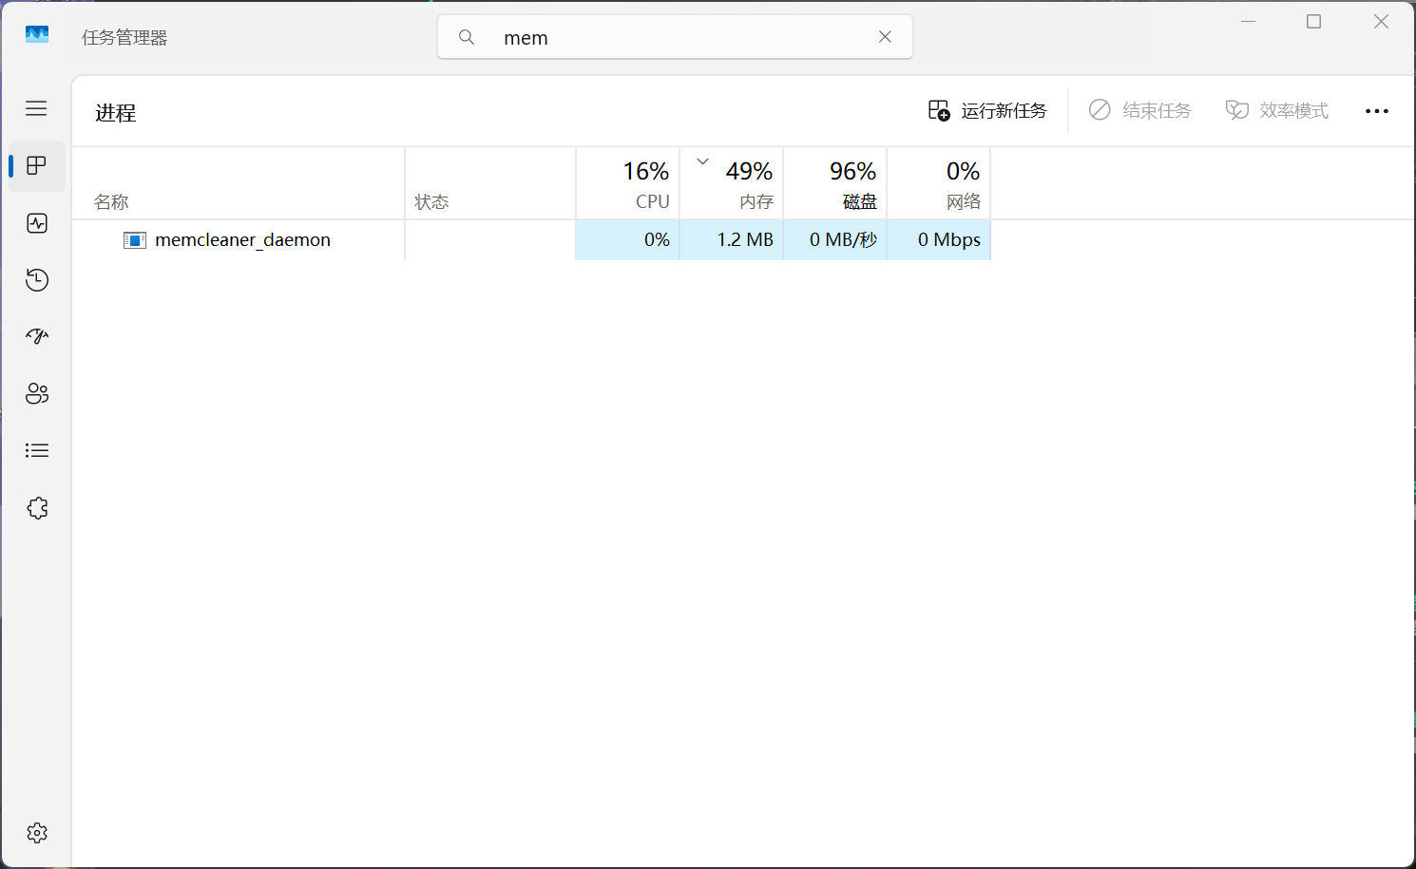1416x869 pixels.
Task: Open the three-dot more options menu
Action: click(x=1376, y=111)
